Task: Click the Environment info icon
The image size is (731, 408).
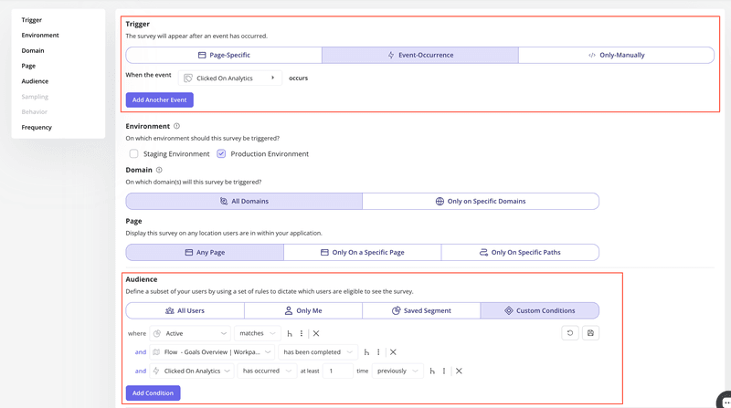Action: pyautogui.click(x=177, y=126)
